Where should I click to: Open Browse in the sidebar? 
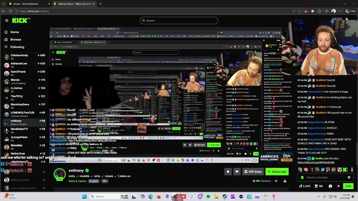pyautogui.click(x=16, y=40)
